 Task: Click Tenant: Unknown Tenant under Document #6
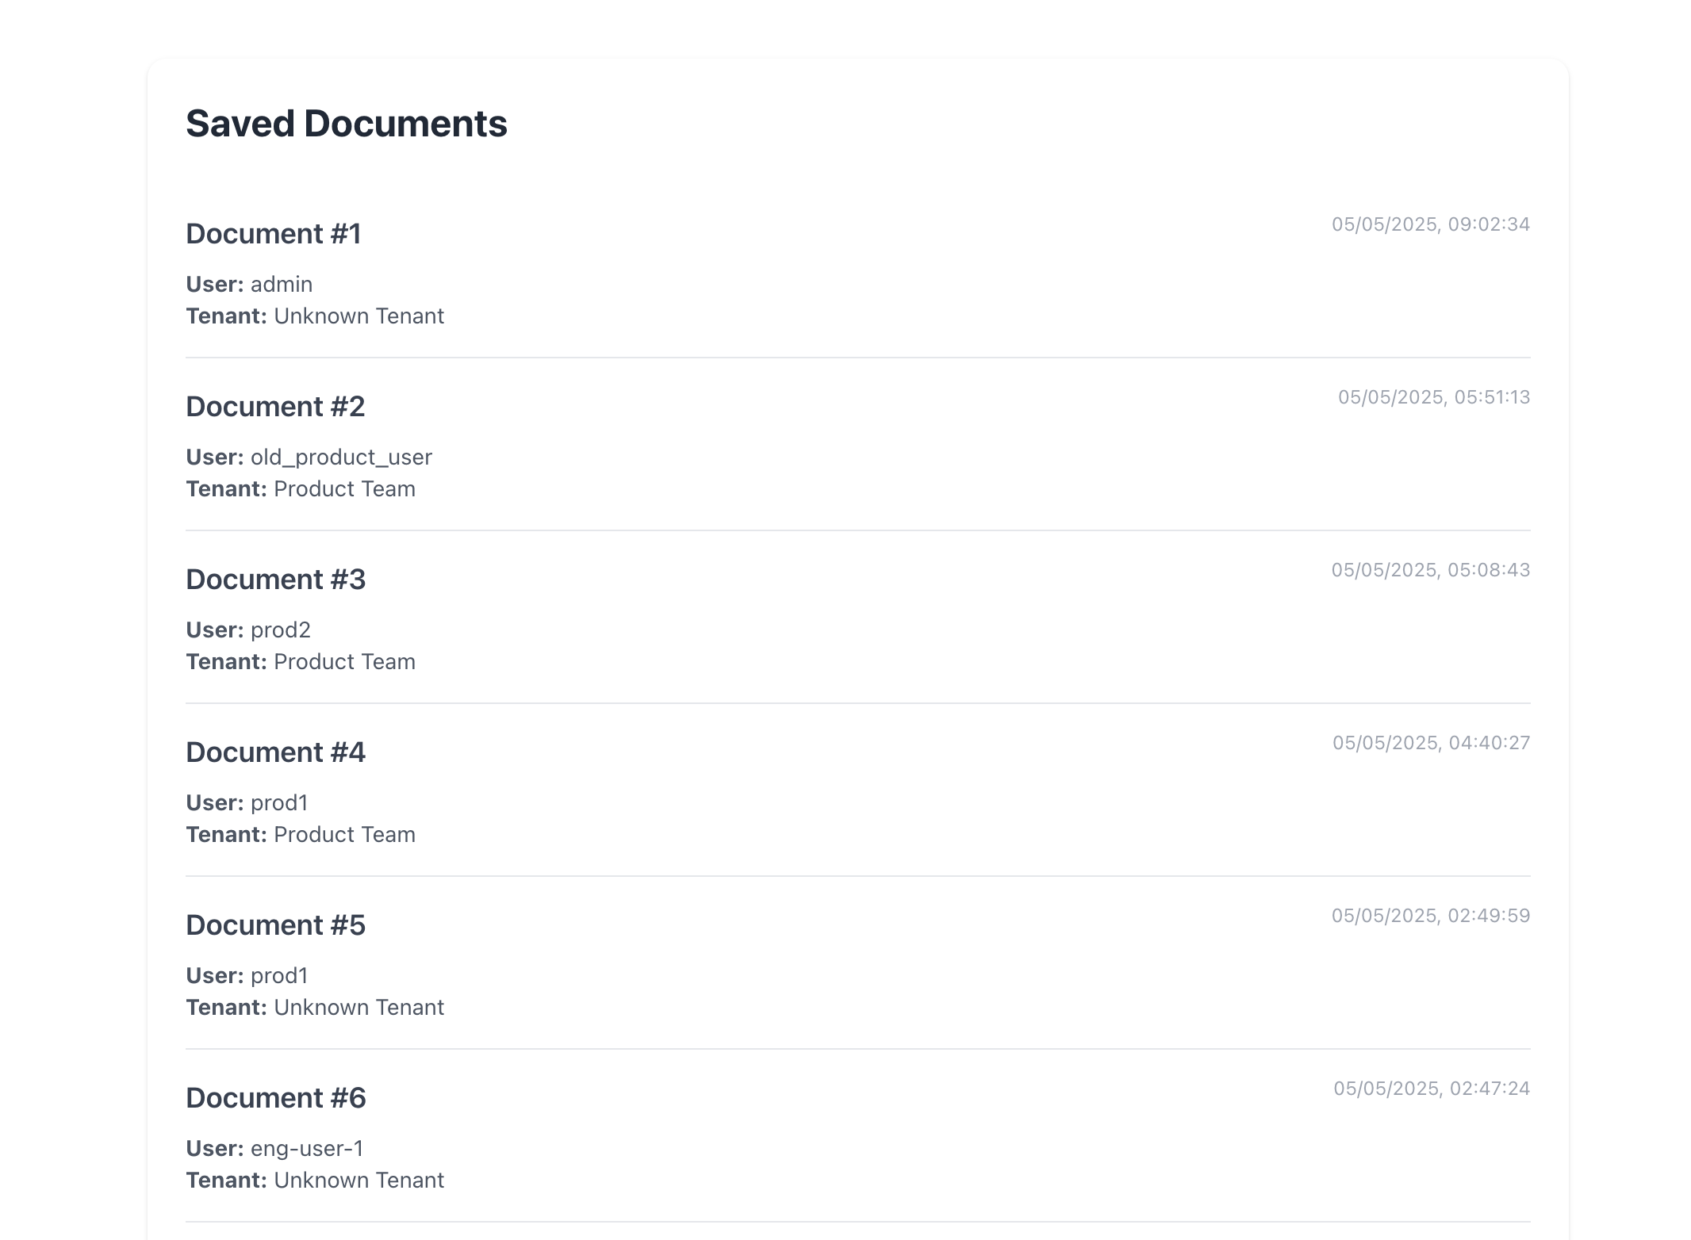[315, 1180]
